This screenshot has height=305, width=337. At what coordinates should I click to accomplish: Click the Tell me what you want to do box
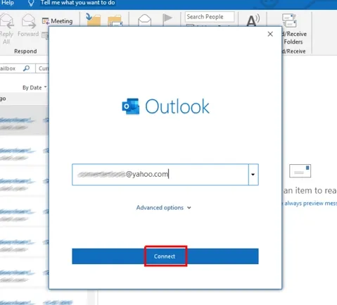[x=77, y=3]
